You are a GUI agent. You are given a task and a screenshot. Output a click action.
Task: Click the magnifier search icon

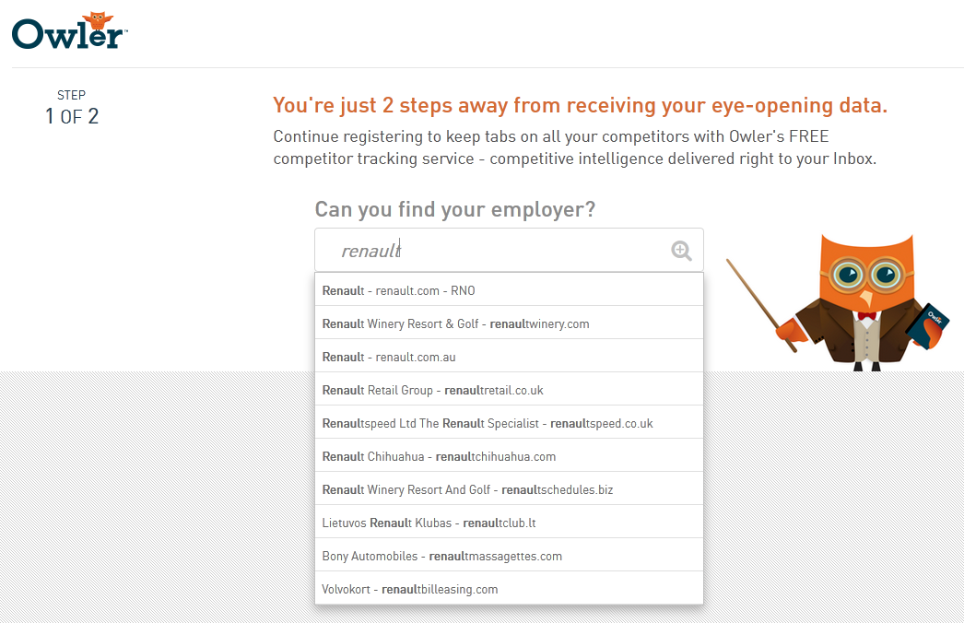coord(681,251)
